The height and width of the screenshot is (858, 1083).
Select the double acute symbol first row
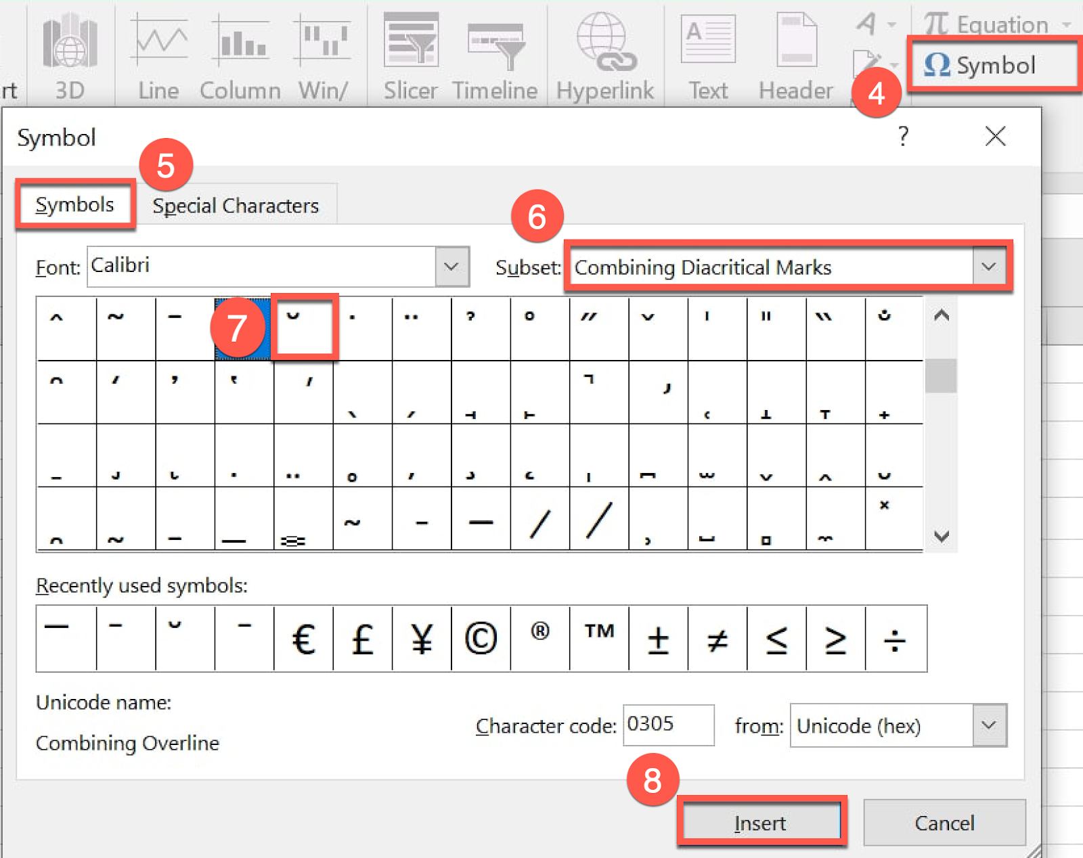click(599, 329)
